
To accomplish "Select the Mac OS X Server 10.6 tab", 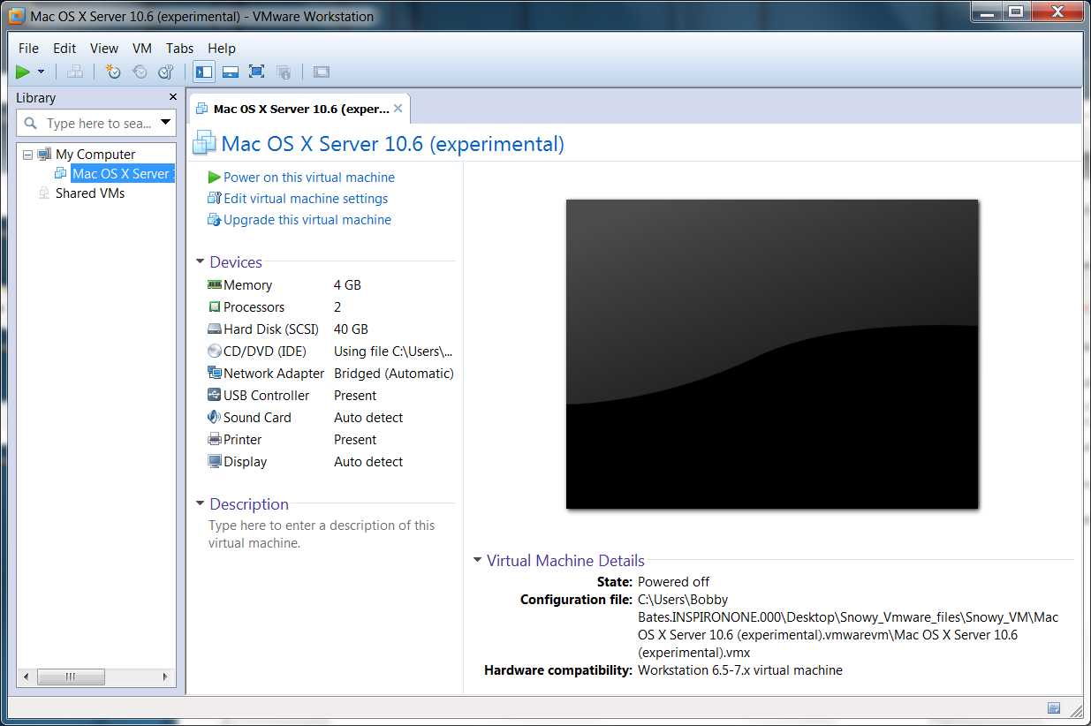I will (x=301, y=109).
